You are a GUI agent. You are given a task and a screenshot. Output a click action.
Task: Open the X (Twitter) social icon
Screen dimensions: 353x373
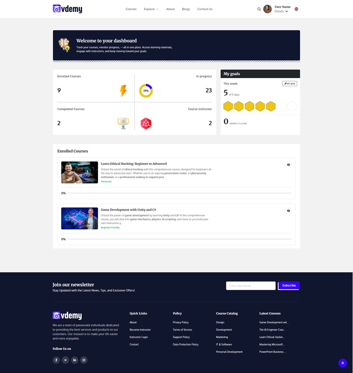click(x=65, y=360)
